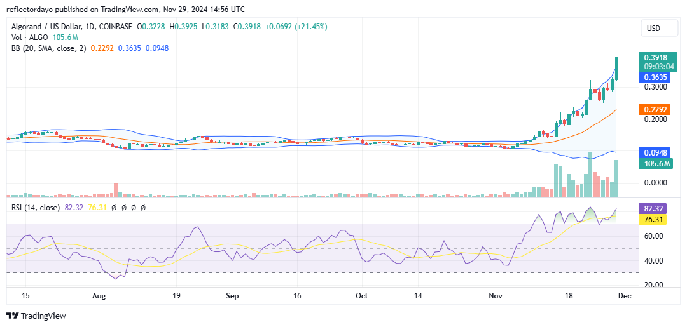Click the Aug label on the time axis

point(99,295)
